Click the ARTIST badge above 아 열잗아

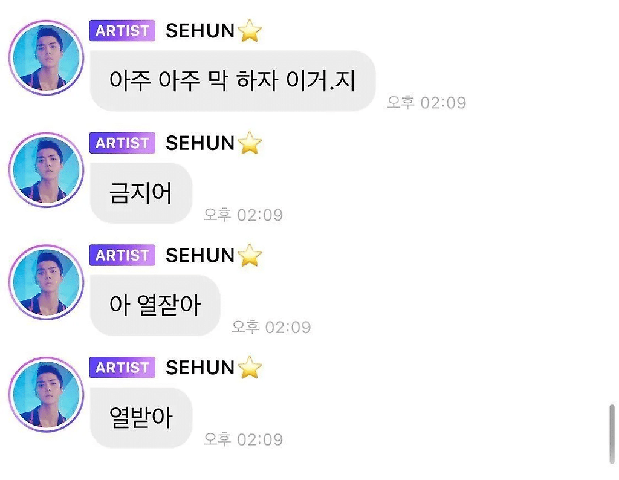[x=122, y=255]
